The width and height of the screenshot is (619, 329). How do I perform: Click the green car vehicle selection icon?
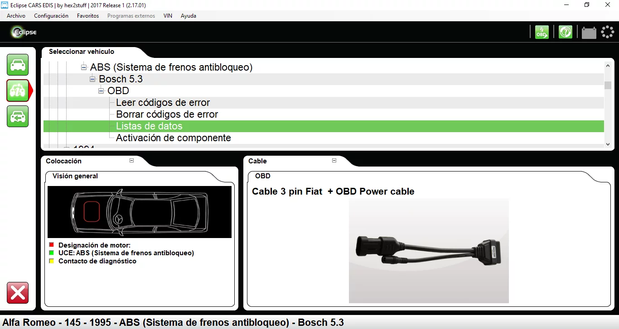[18, 65]
